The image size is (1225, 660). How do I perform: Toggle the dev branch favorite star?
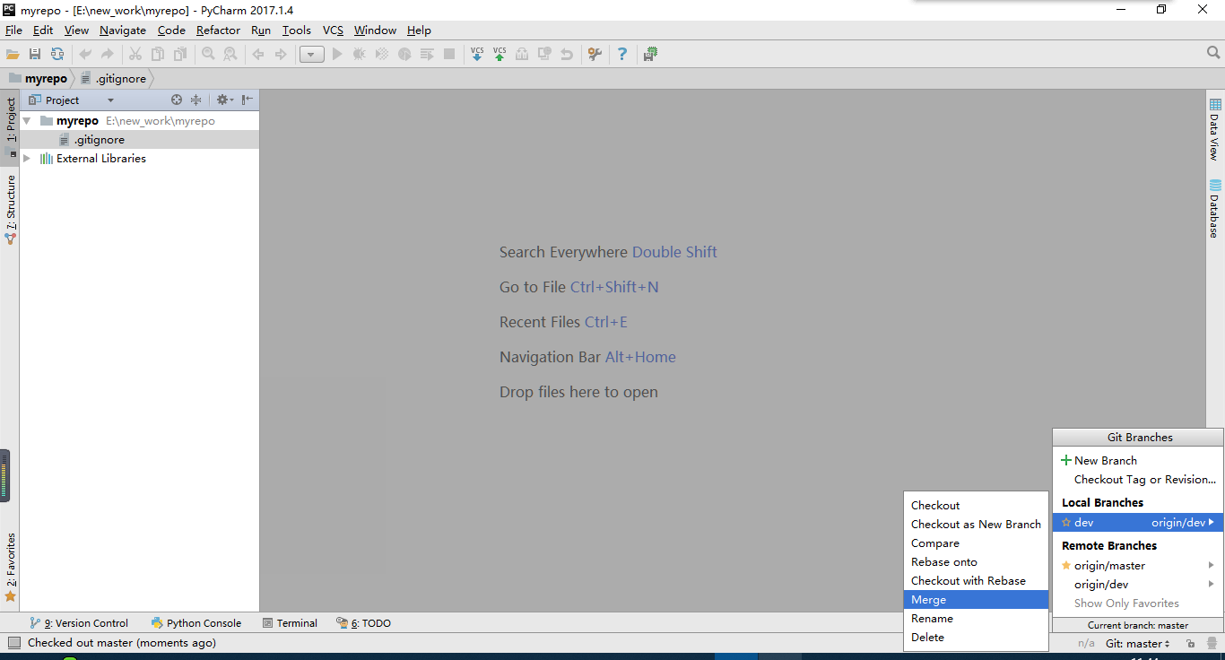tap(1066, 523)
